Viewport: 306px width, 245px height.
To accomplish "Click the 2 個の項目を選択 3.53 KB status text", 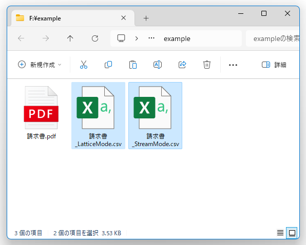I will 87,233.
